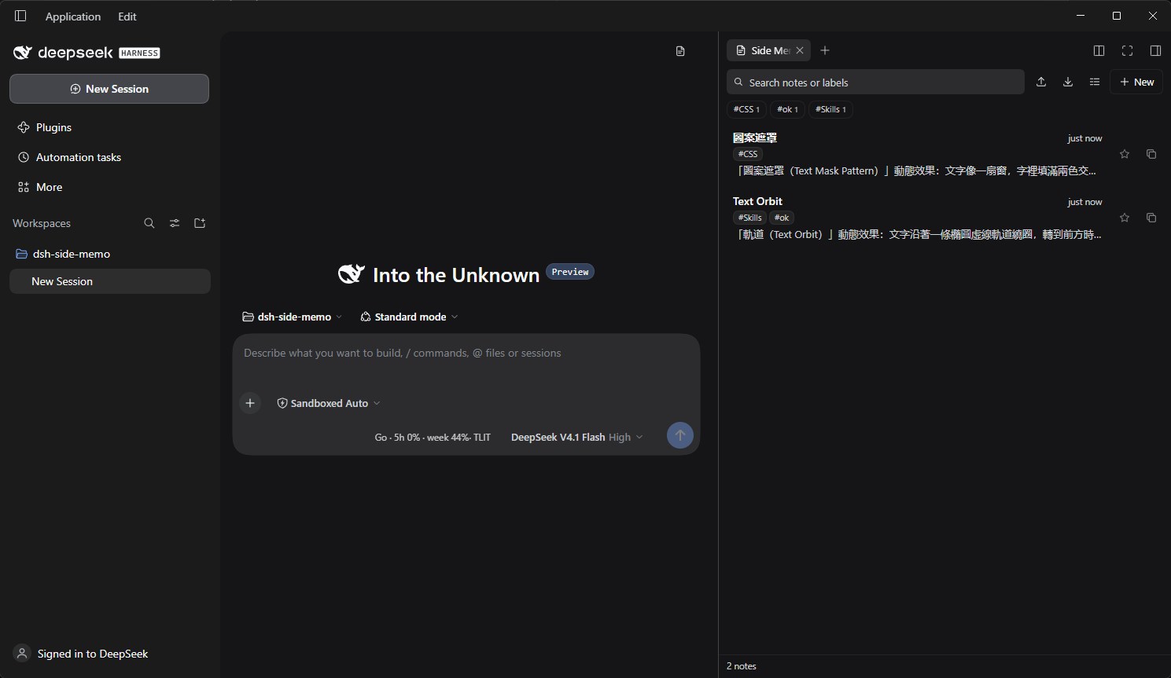This screenshot has width=1171, height=678.
Task: Click Search notes or labels field
Action: 875,82
